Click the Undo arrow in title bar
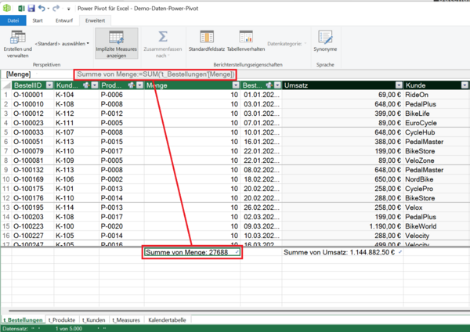 [41, 7]
